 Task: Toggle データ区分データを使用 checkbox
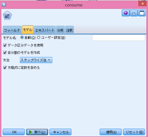(5, 45)
